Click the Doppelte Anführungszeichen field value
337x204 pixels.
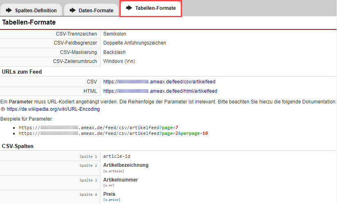135,43
